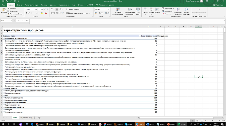Collapse Архитектура и строительство group
Screen dimensions: 226x126
coord(4,38)
